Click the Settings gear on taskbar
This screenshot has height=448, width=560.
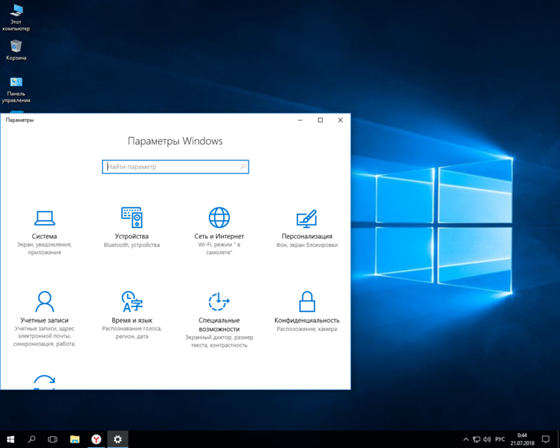(118, 440)
